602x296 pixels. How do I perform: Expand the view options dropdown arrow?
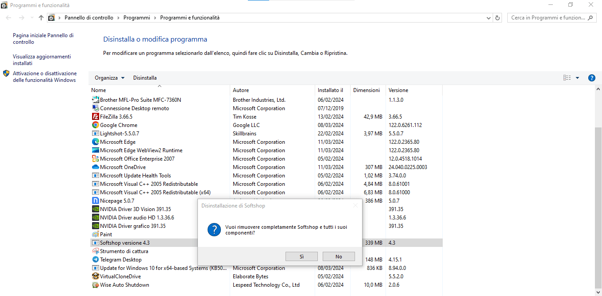click(x=577, y=78)
